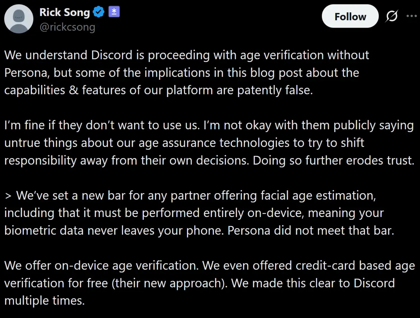420x318 pixels.
Task: Click the purple affiliation badge icon
Action: click(x=114, y=12)
